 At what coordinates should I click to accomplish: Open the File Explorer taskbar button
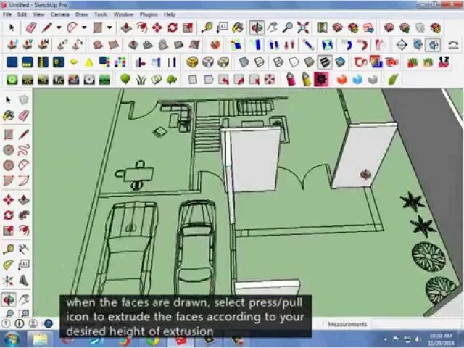coord(41,339)
